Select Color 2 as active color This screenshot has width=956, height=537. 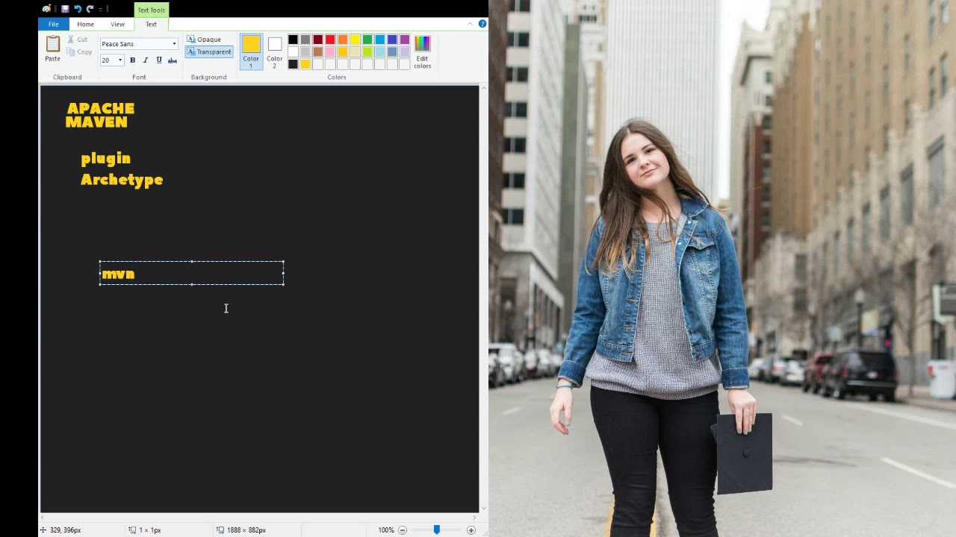tap(275, 51)
